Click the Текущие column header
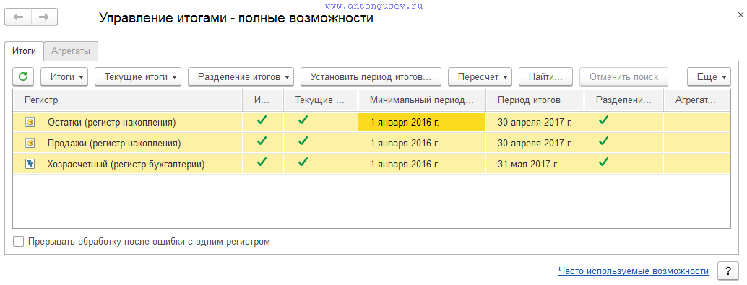The height and width of the screenshot is (285, 747). point(320,100)
